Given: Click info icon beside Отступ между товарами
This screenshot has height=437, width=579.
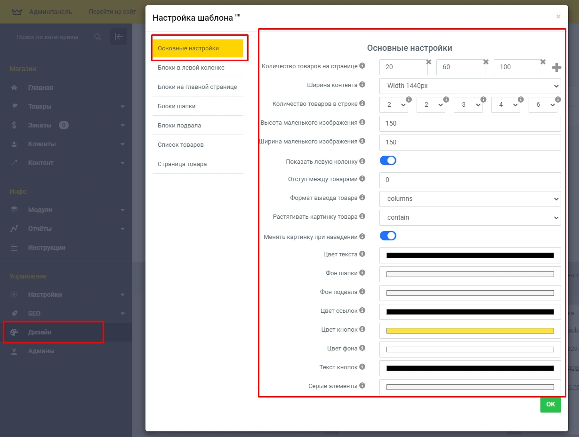Looking at the screenshot, I should point(362,179).
